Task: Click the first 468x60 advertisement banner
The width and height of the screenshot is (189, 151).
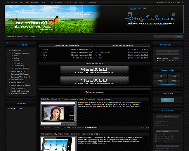Action: 94,70
